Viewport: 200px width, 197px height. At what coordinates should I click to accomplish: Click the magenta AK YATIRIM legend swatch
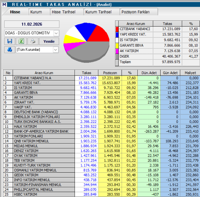point(117,51)
